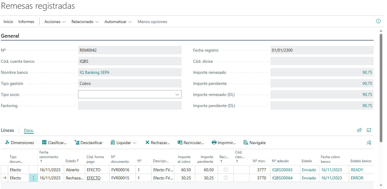Expand the Liquidar dropdown menu
Image resolution: width=387 pixels, height=189 pixels.
[x=134, y=143]
